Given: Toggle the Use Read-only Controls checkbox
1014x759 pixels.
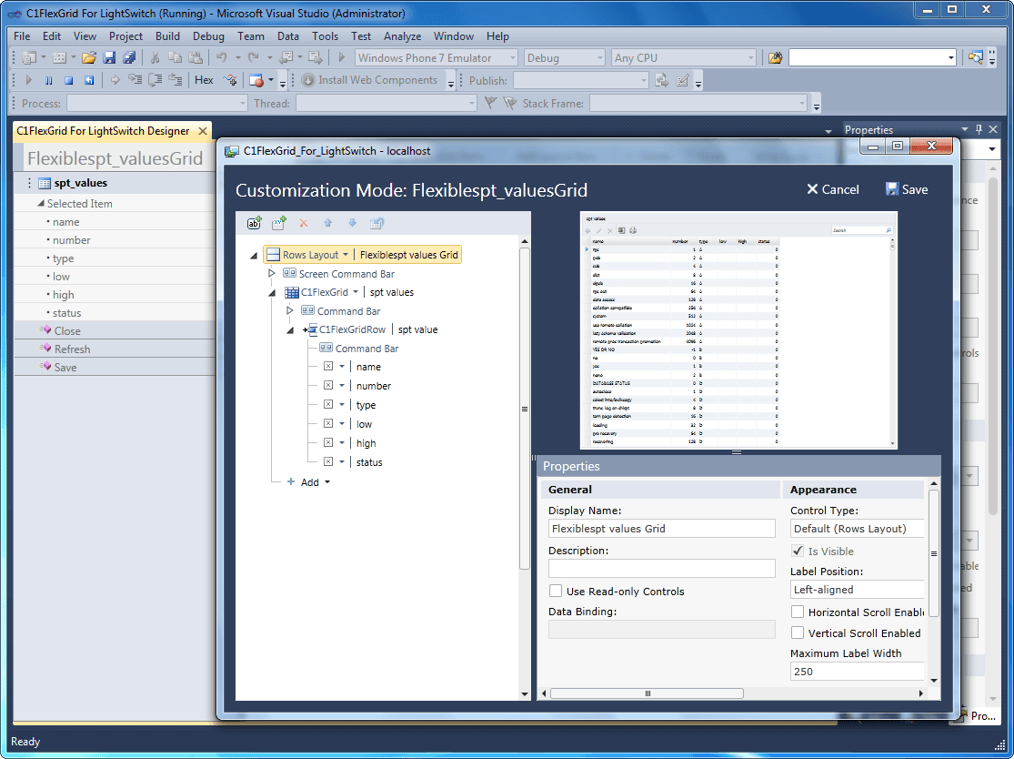Looking at the screenshot, I should (556, 591).
